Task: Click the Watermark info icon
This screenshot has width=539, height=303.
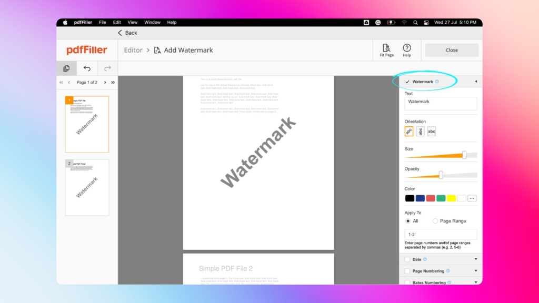Action: (x=437, y=82)
